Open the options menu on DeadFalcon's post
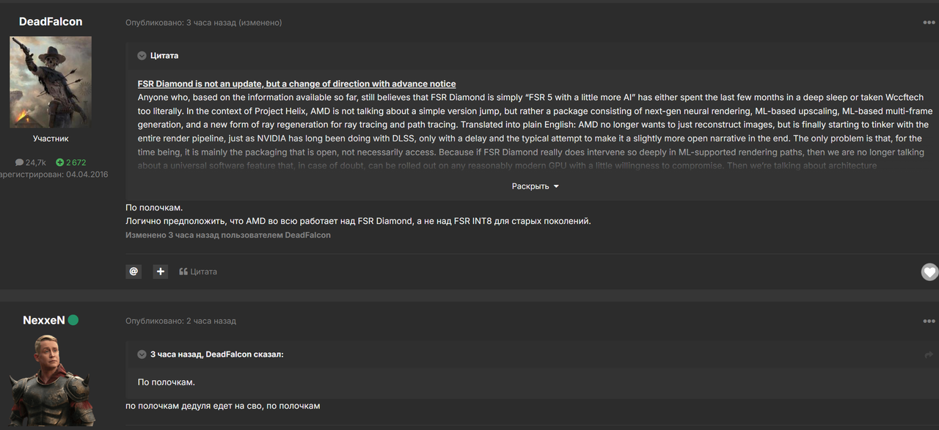The width and height of the screenshot is (939, 430). [x=929, y=23]
